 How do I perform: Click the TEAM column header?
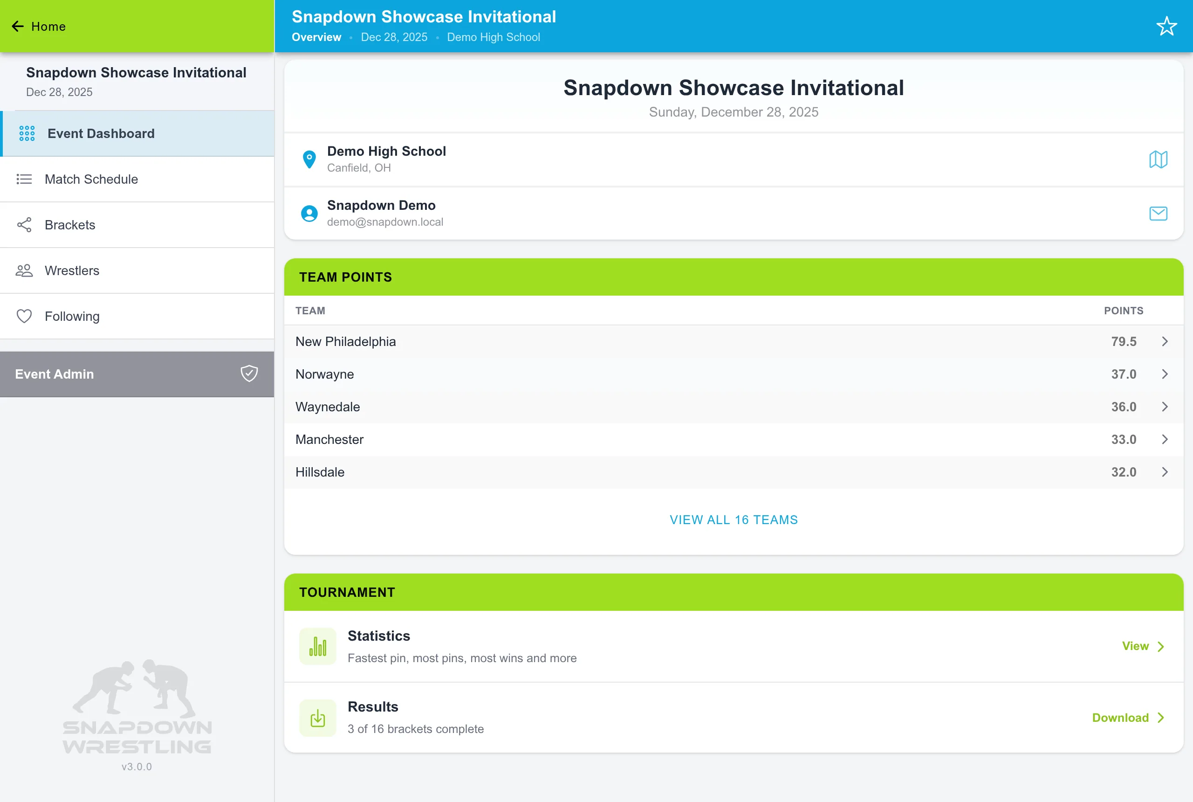pos(310,311)
